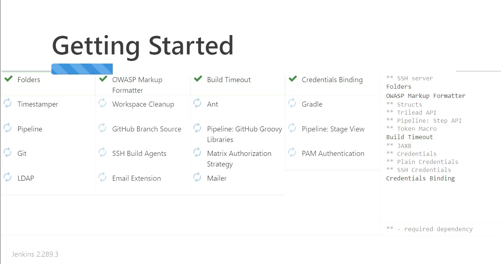Click the PAM Authentication plugin label

333,153
